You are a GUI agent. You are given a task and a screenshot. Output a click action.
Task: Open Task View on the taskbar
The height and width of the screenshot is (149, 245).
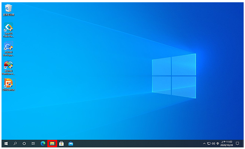tap(33, 143)
